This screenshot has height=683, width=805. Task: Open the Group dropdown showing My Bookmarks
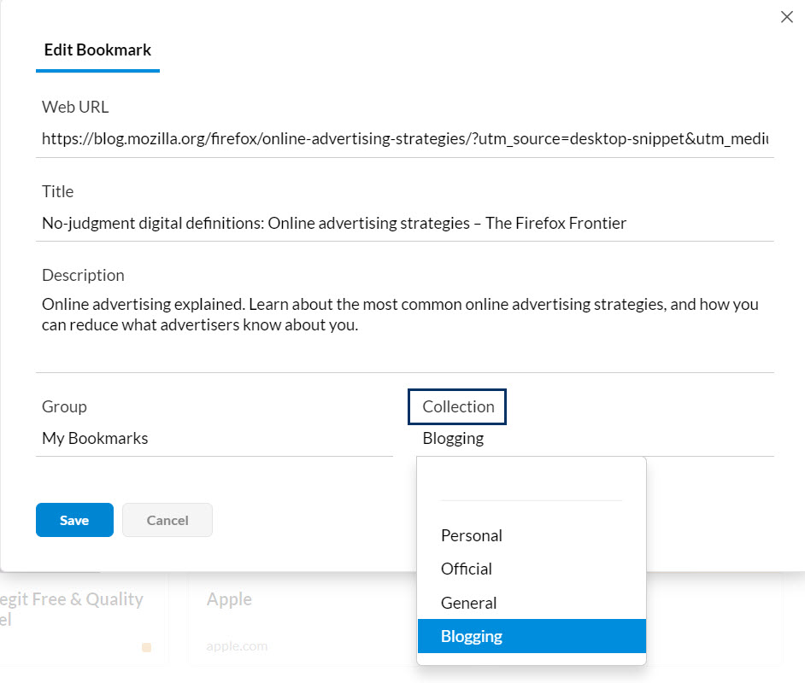click(214, 439)
